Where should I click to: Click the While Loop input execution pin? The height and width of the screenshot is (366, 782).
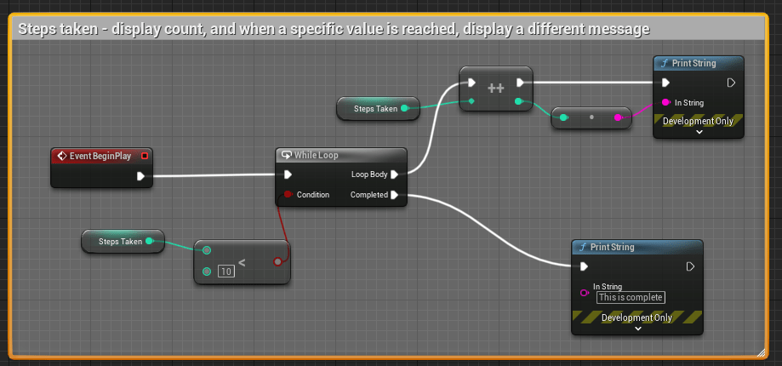point(288,174)
